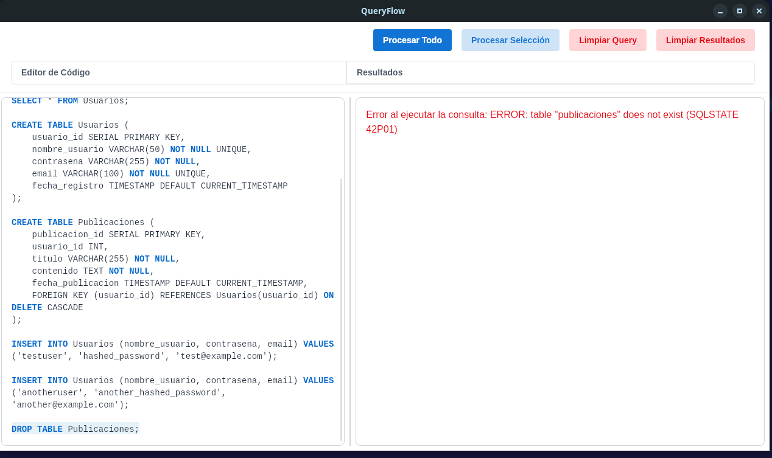The height and width of the screenshot is (458, 772).
Task: Click the "usuario_id INT," line
Action: (x=70, y=247)
